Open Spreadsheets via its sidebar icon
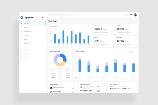Screen dimensions: 158x105 pyautogui.click(x=21, y=31)
